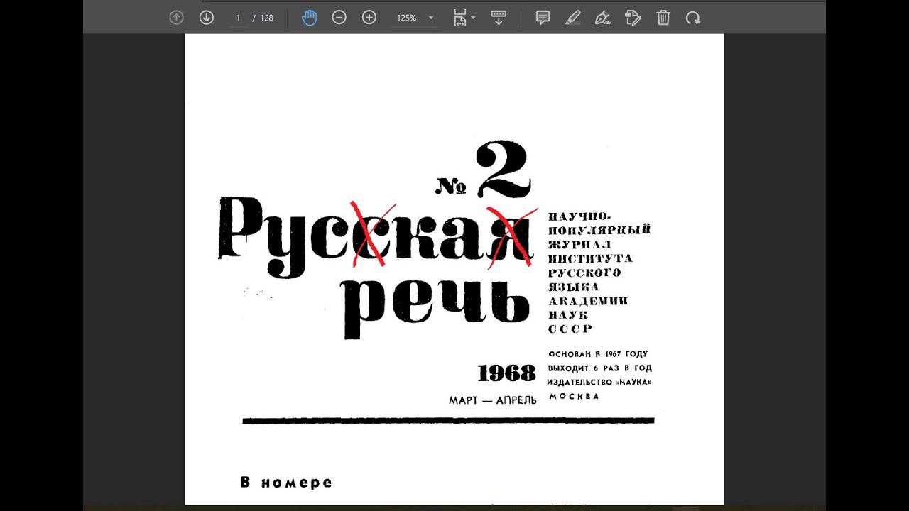The image size is (909, 511).
Task: Select the Hand pan tool
Action: click(309, 18)
